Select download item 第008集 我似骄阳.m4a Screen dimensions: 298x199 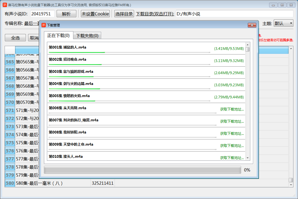click(146, 133)
